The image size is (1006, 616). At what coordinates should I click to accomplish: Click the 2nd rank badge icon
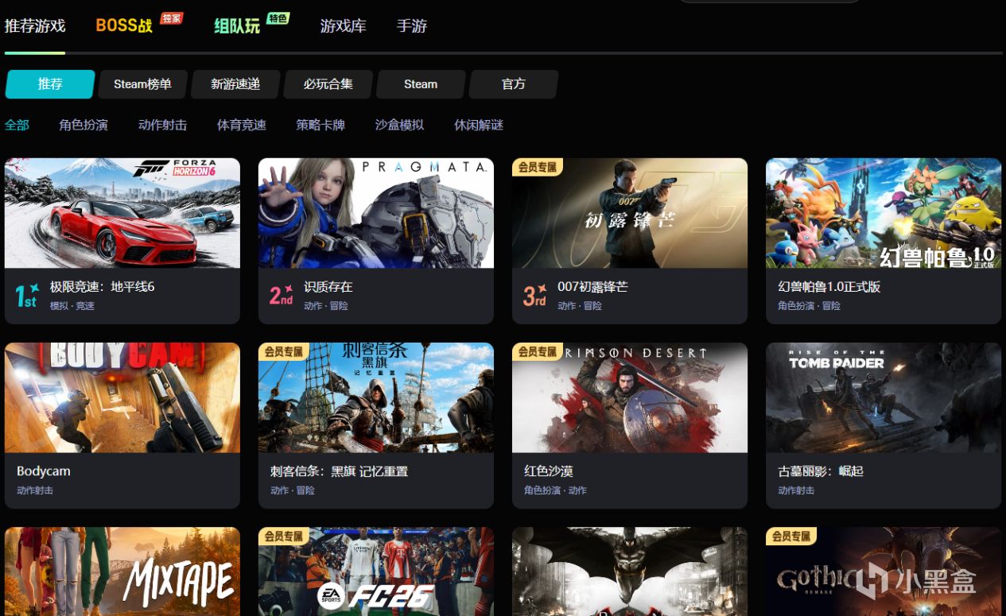(282, 296)
